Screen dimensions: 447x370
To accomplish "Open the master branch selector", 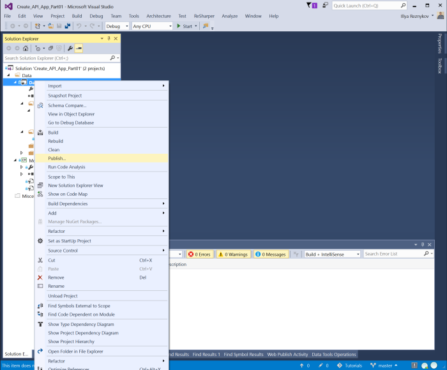I will point(384,366).
